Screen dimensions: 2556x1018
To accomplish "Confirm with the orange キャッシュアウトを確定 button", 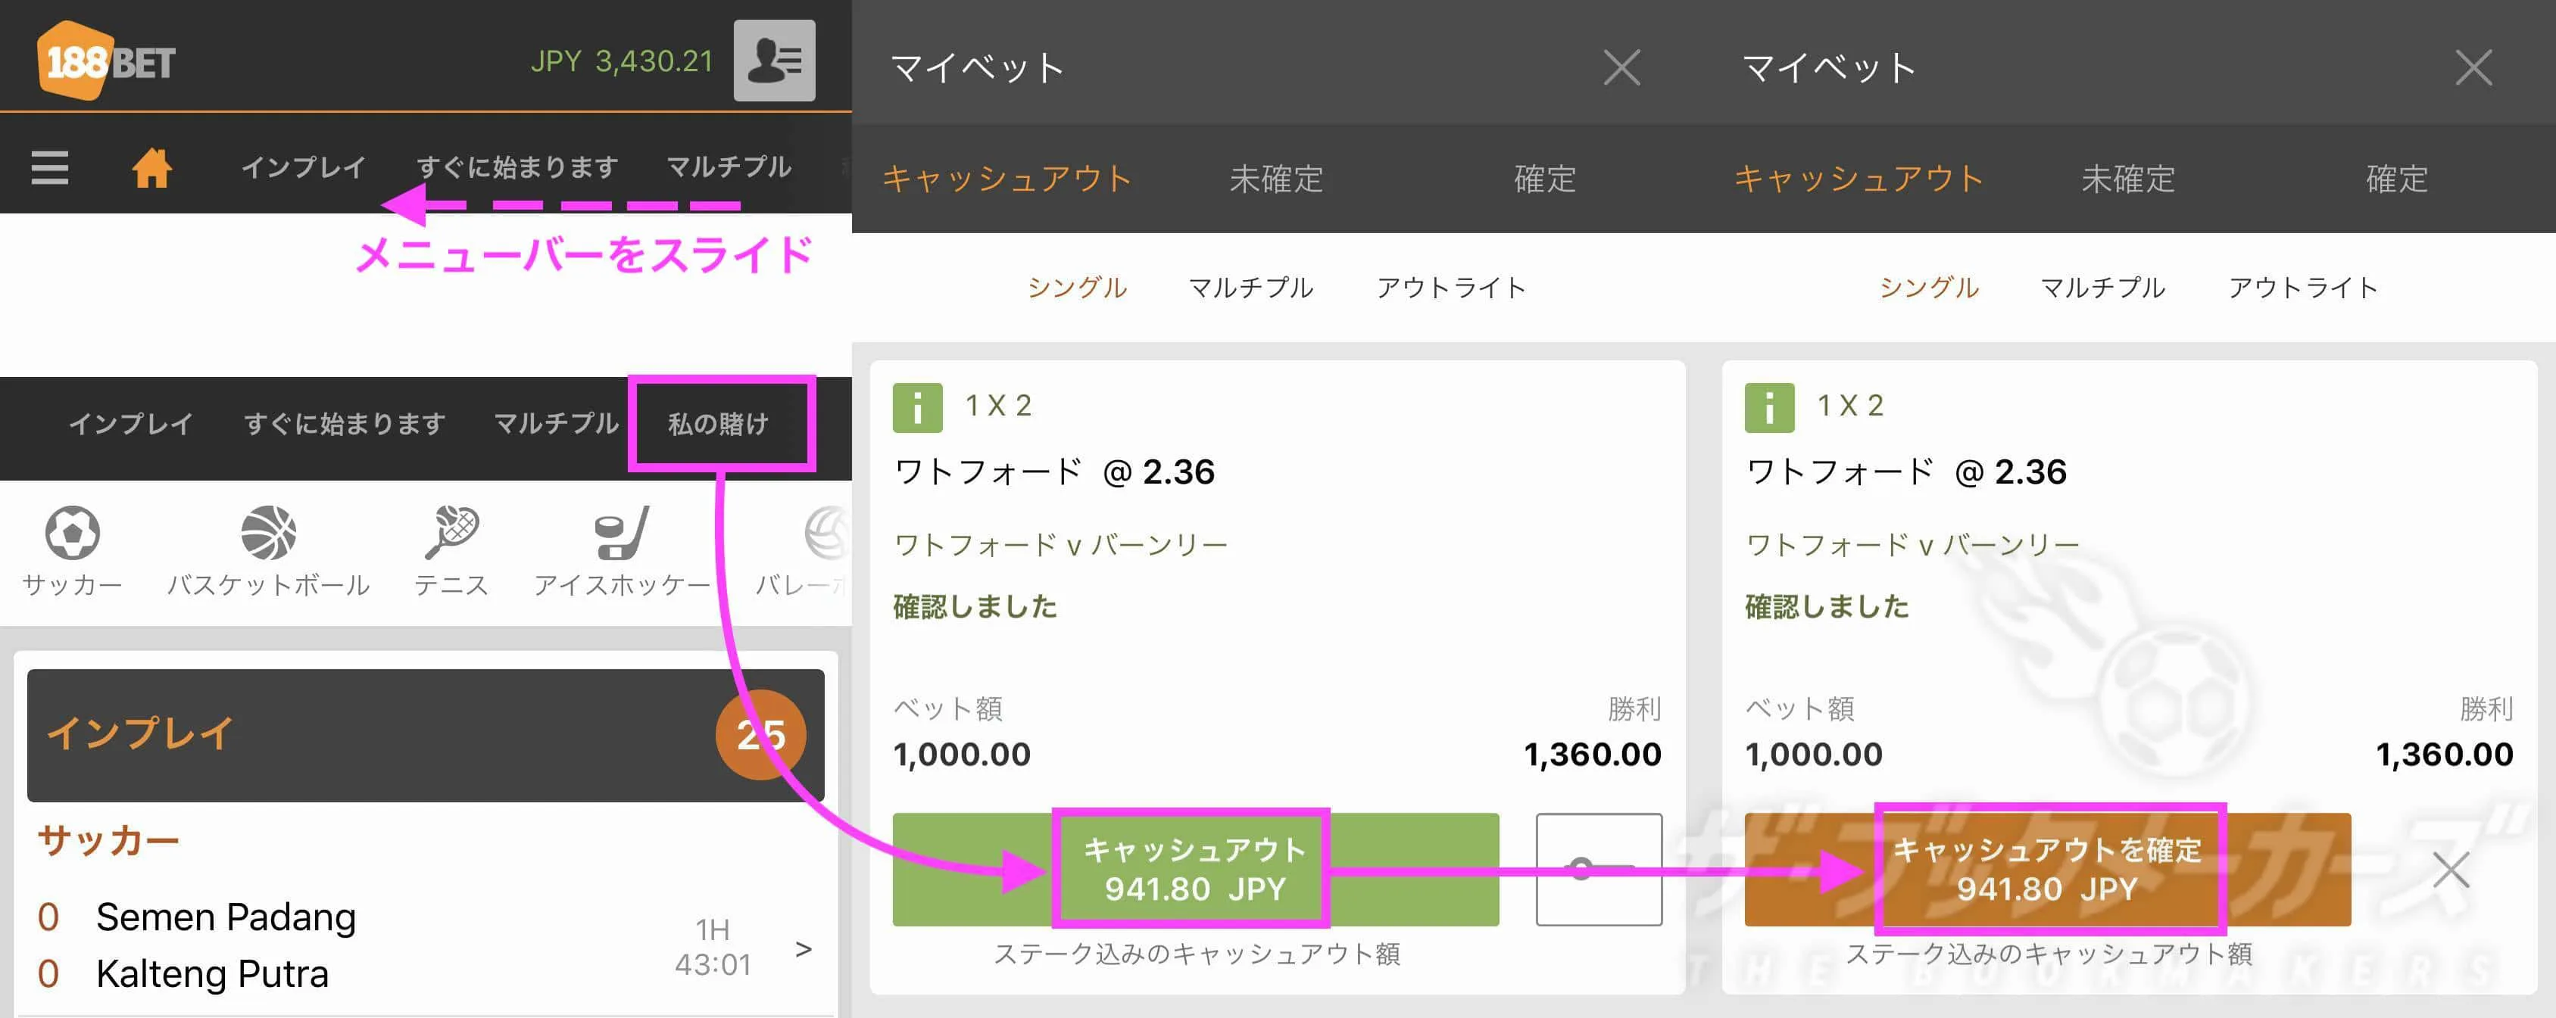I will 2047,870.
